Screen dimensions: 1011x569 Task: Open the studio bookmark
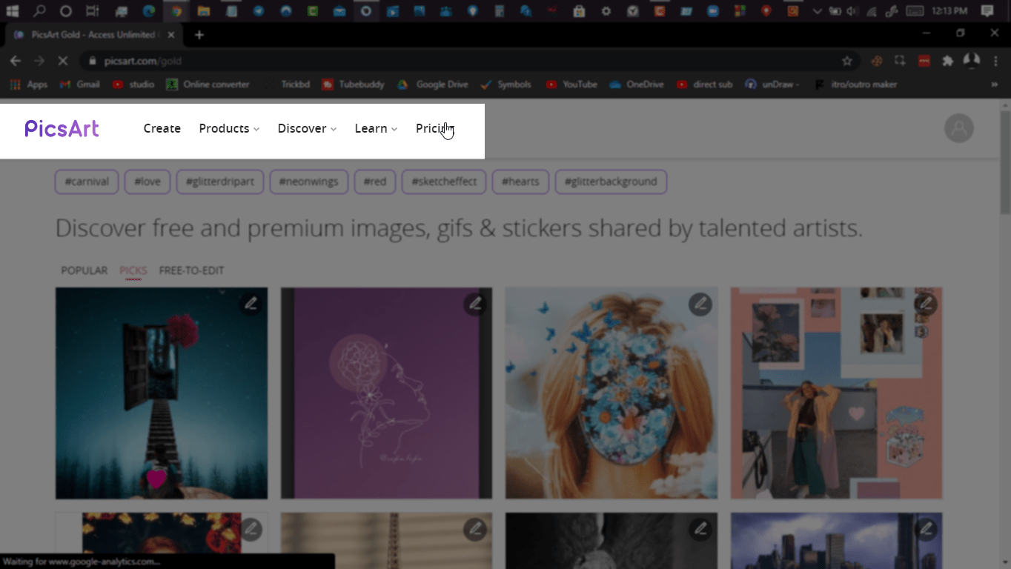pos(133,84)
